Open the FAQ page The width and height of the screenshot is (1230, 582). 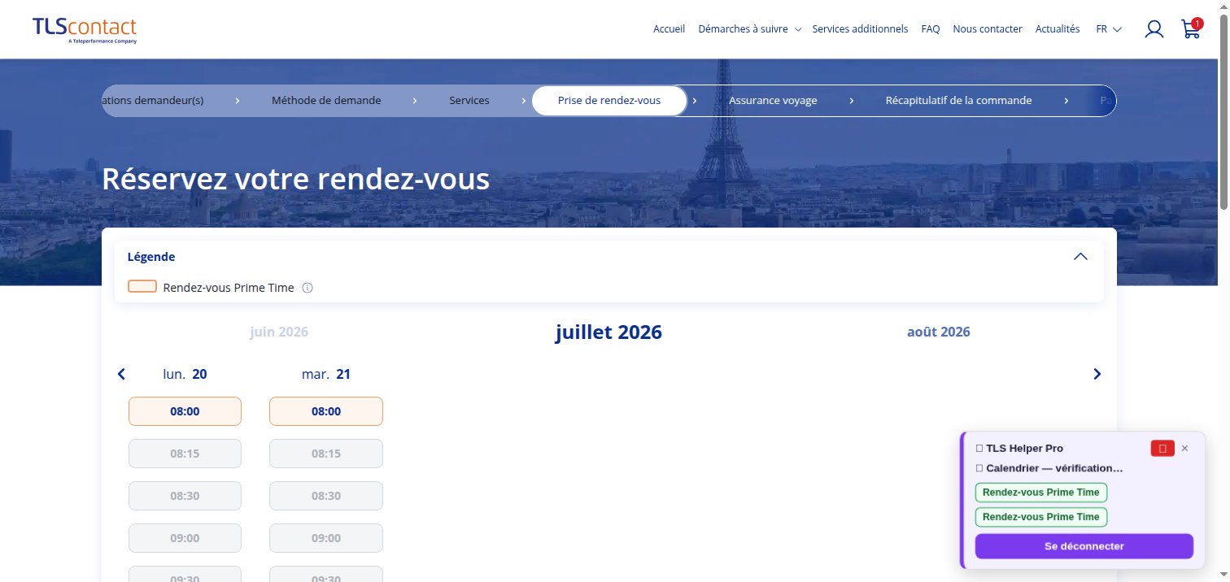coord(931,29)
